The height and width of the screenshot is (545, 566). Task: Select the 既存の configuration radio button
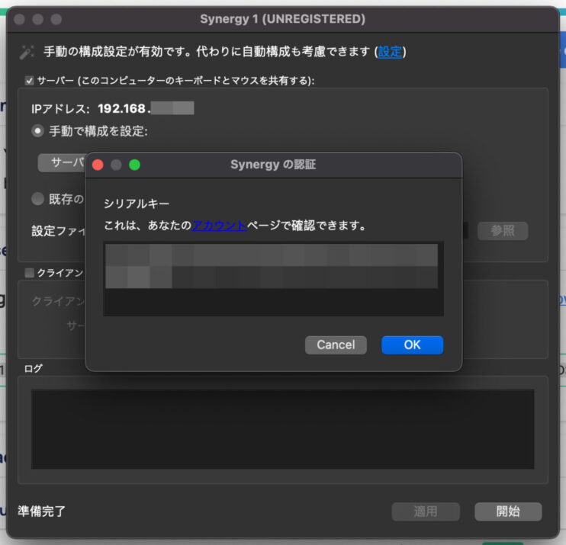37,199
